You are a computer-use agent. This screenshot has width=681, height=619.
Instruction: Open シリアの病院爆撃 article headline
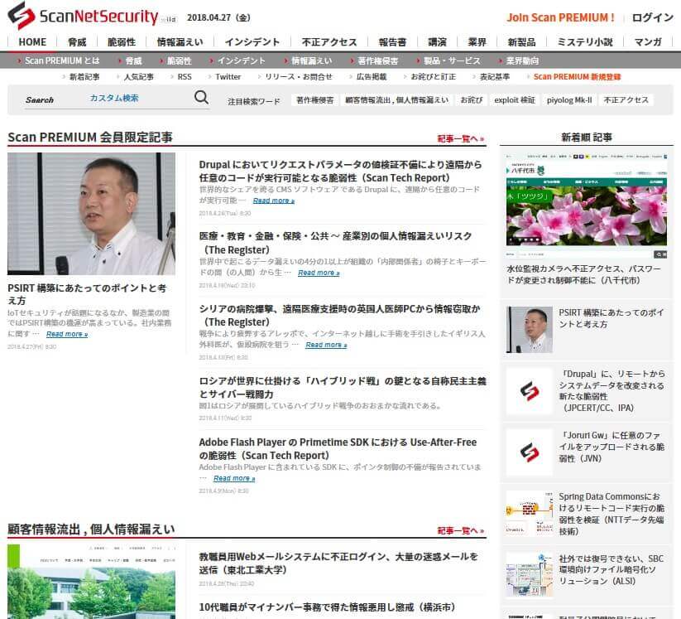click(339, 315)
